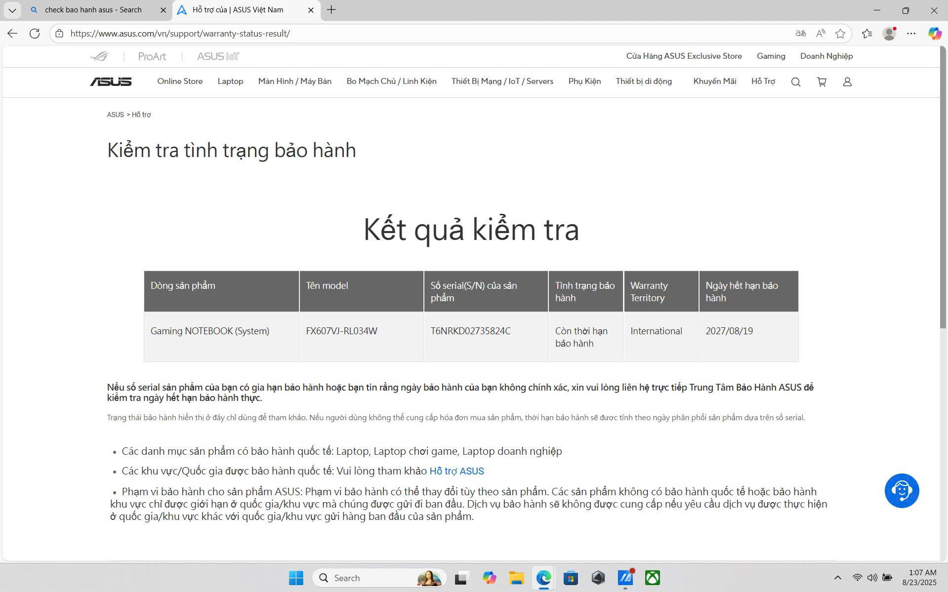The height and width of the screenshot is (592, 948).
Task: Add page to favorites star
Action: 840,34
